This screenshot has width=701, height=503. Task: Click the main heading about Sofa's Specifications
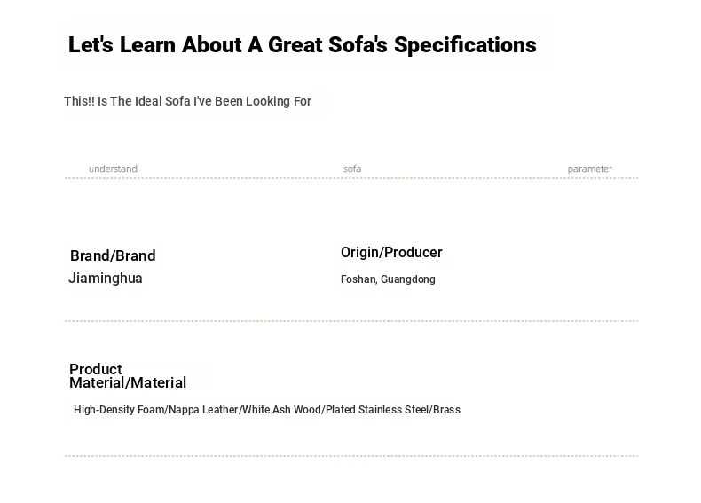click(303, 45)
